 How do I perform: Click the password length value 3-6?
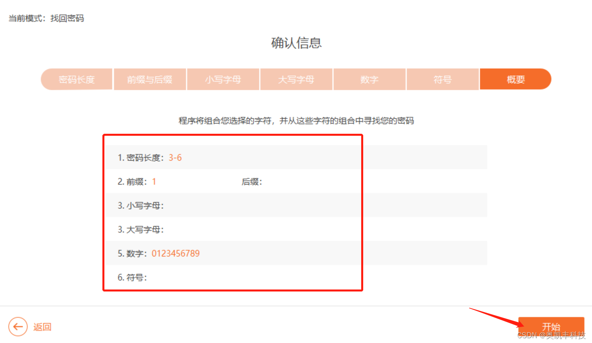pyautogui.click(x=175, y=158)
